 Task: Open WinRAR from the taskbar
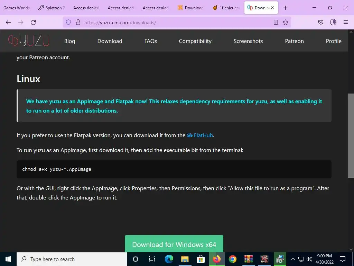[x=248, y=259]
